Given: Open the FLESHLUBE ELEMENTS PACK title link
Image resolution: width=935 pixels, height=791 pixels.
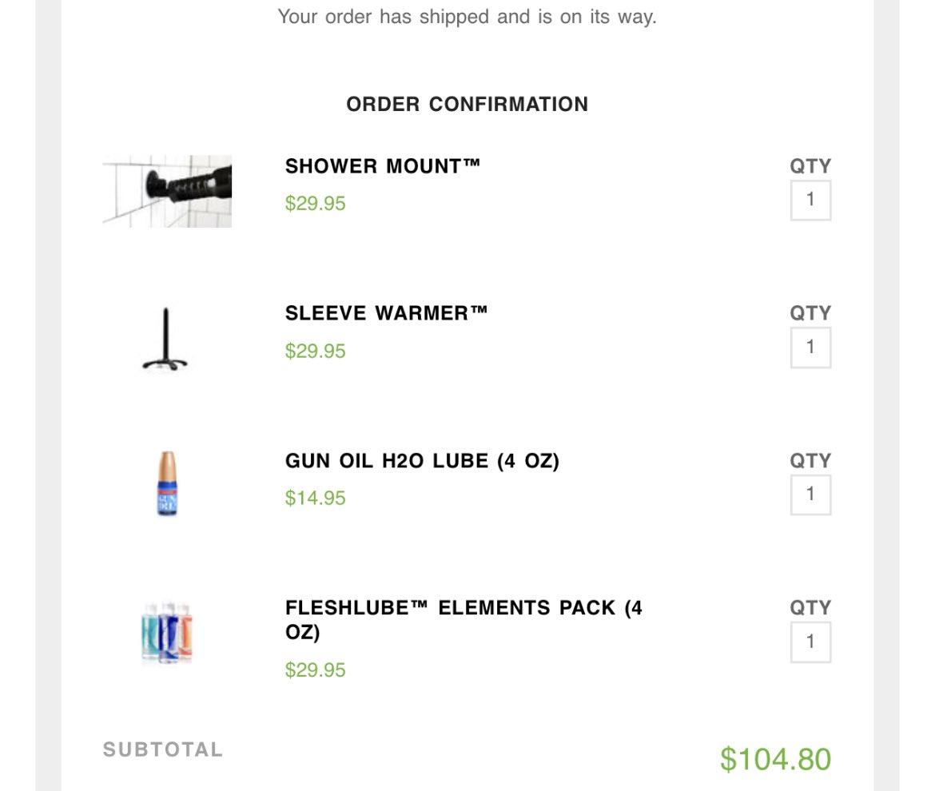Looking at the screenshot, I should (x=464, y=619).
